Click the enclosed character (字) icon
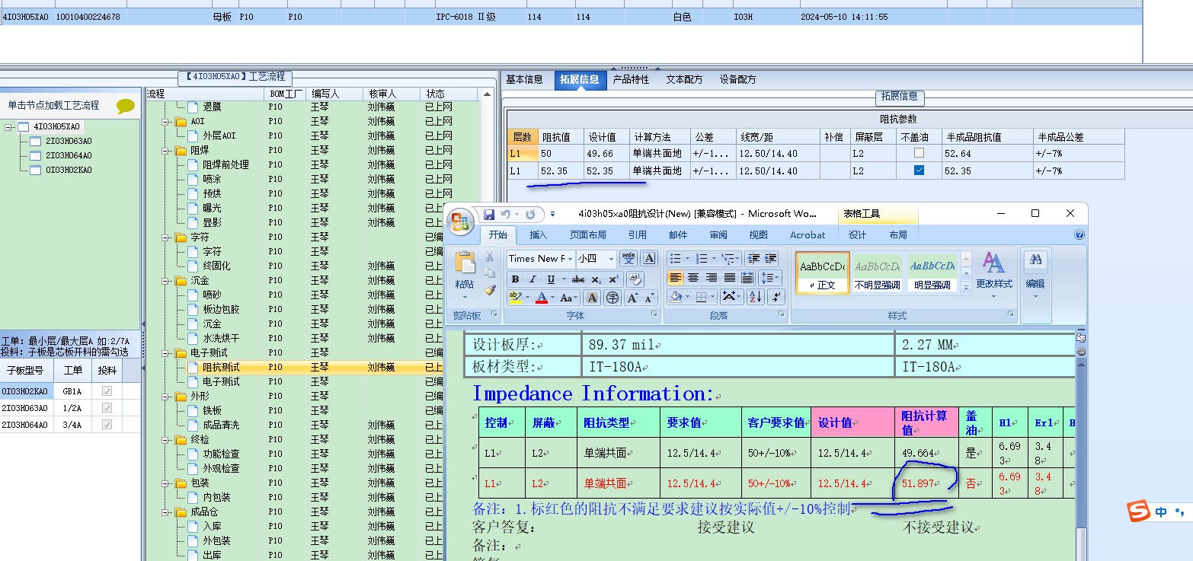This screenshot has width=1193, height=561. 612,298
